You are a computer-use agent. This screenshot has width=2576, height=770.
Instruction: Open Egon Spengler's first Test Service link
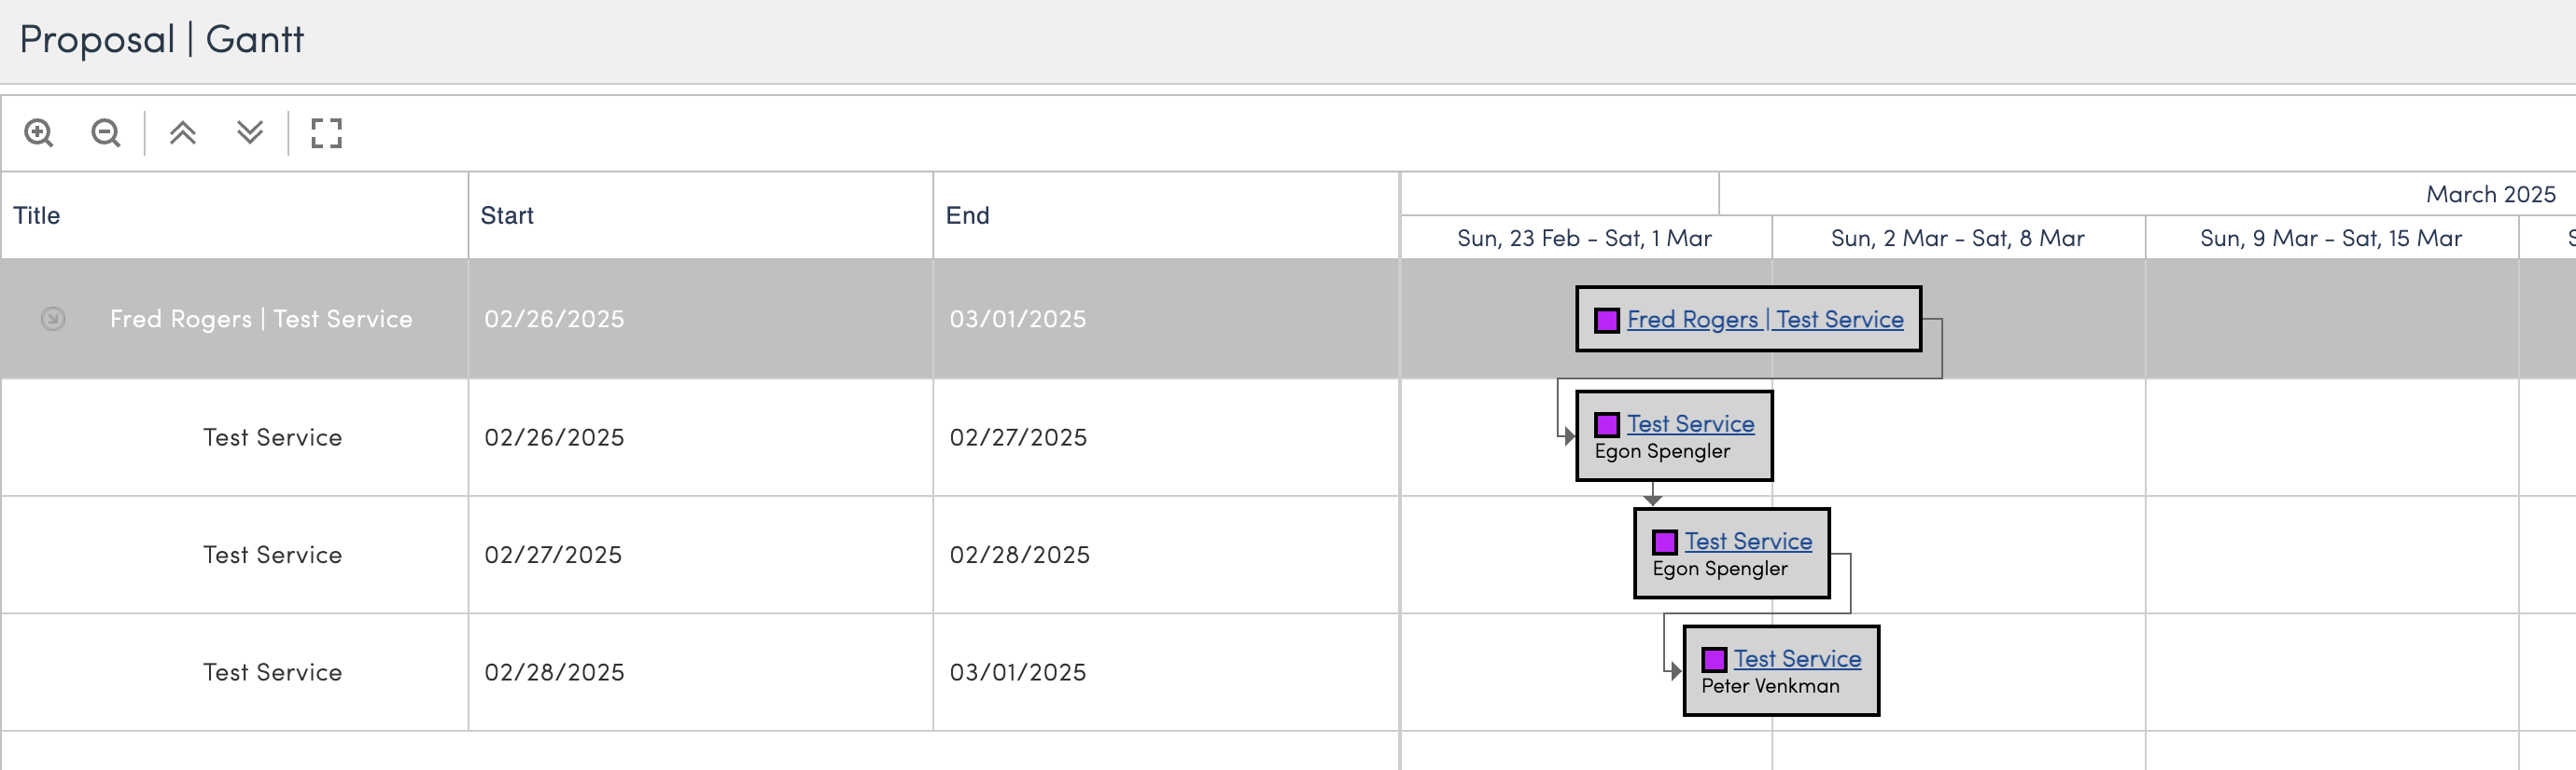point(1690,423)
